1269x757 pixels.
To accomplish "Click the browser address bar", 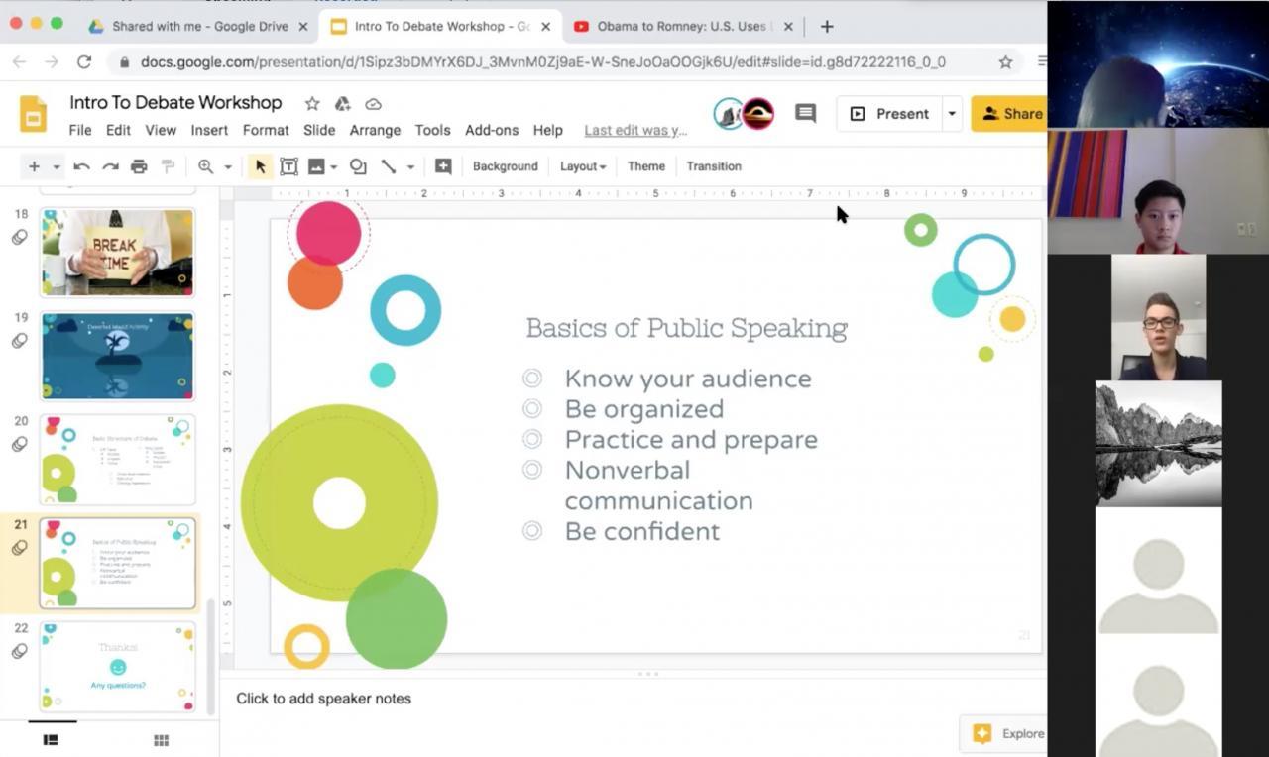I will click(555, 62).
